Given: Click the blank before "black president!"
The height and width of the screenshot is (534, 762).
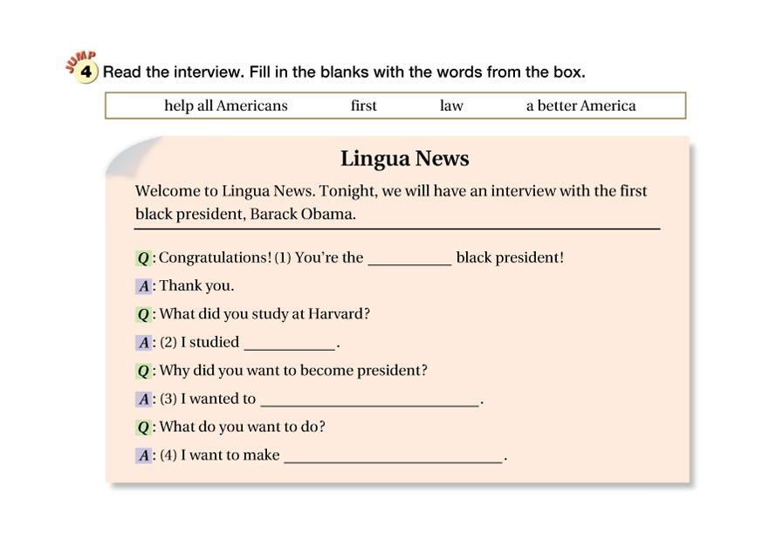Looking at the screenshot, I should point(409,258).
